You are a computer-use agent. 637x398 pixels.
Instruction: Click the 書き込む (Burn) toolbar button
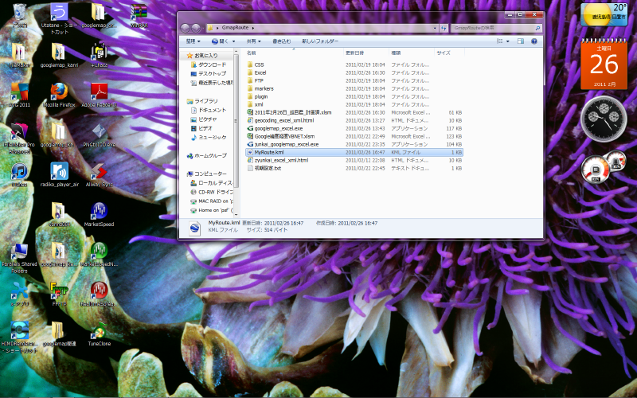pyautogui.click(x=281, y=40)
